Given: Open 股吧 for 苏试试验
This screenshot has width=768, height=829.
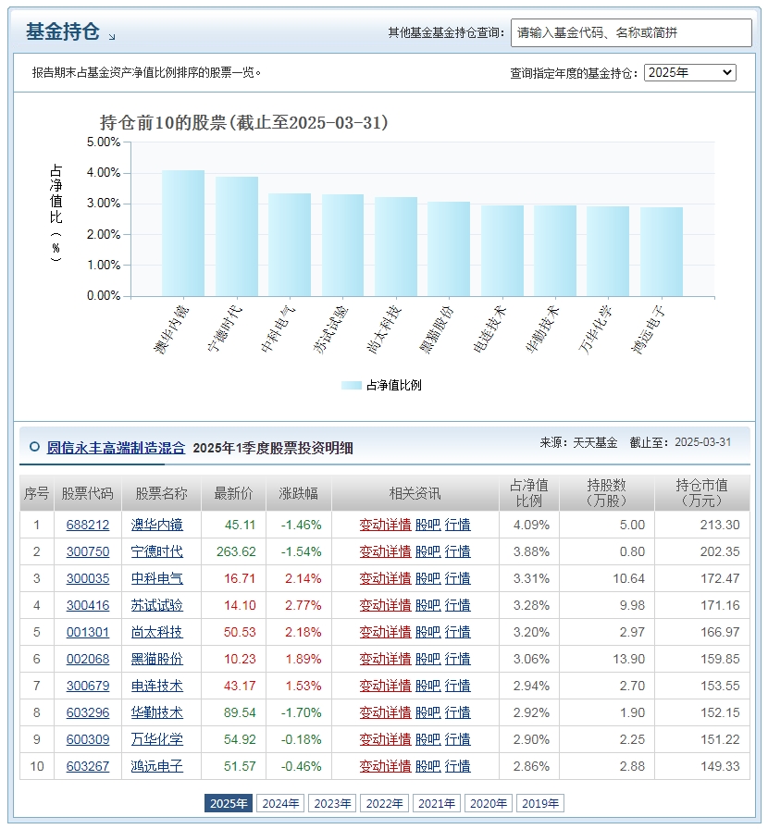Looking at the screenshot, I should pyautogui.click(x=427, y=605).
